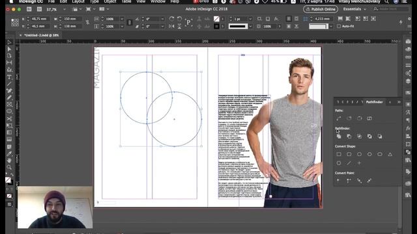Convert shape to line
The image size is (417, 234).
pyautogui.click(x=349, y=163)
